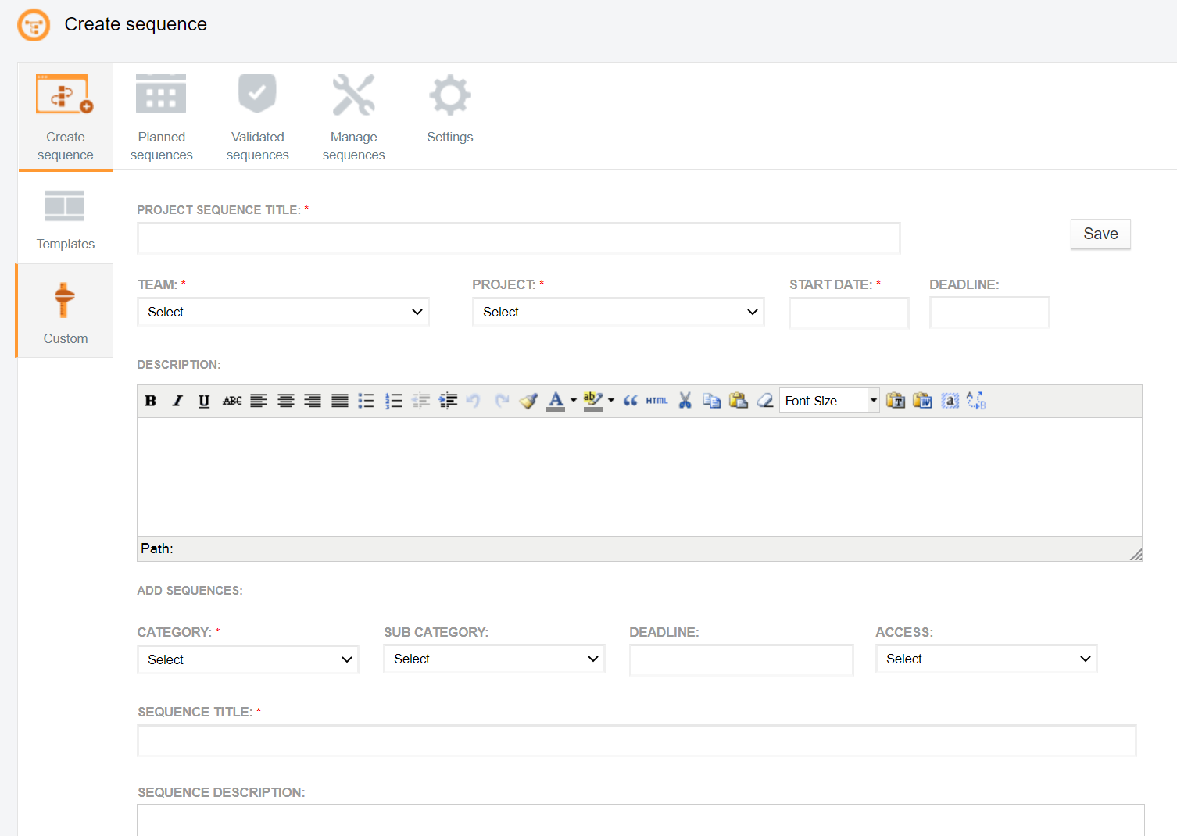Toggle italic formatting in description editor

coord(177,401)
